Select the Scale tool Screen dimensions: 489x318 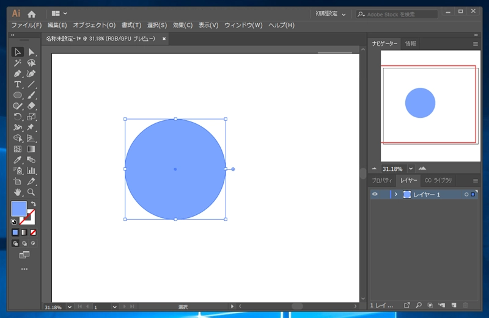click(31, 117)
